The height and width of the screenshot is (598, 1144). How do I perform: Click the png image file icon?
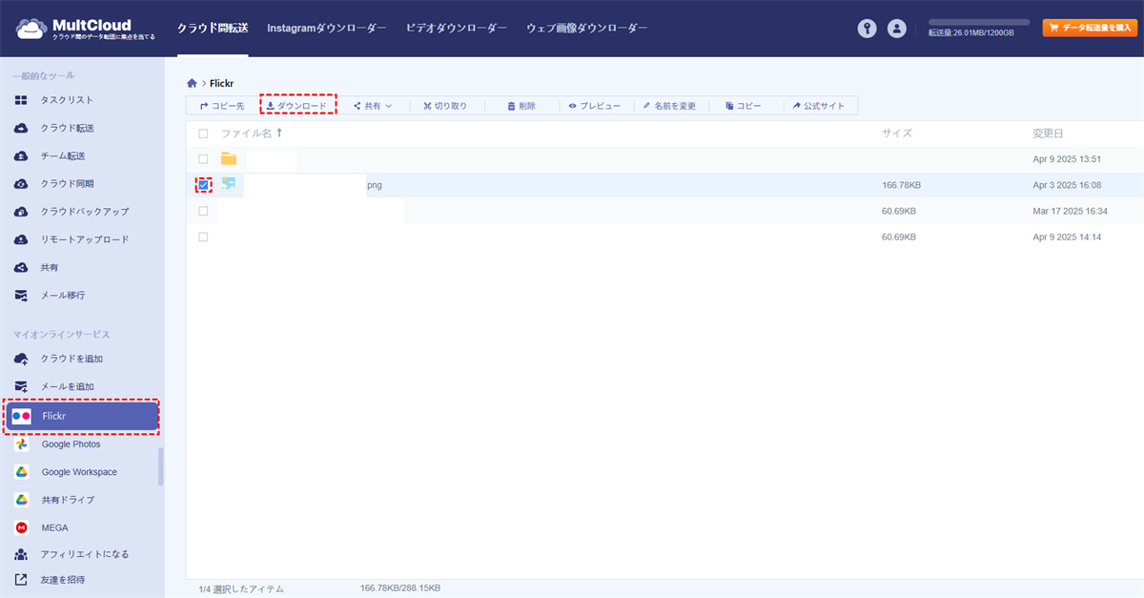click(x=229, y=184)
